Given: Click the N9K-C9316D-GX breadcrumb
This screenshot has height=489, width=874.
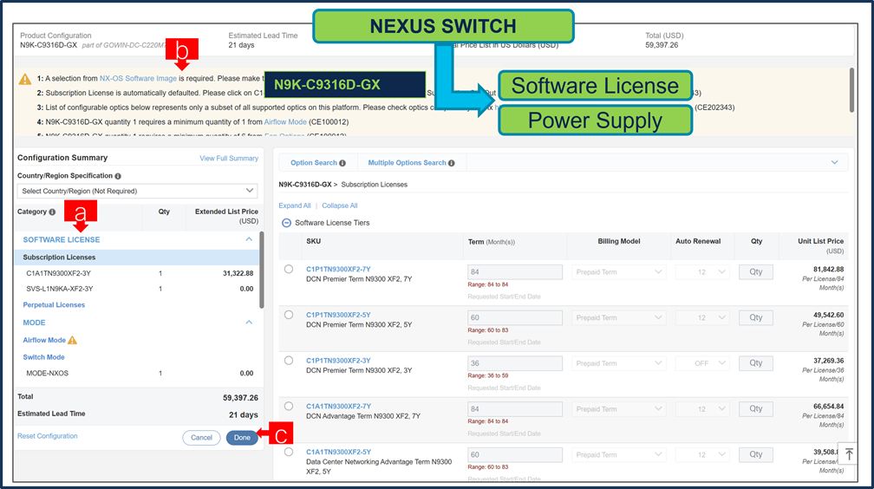Looking at the screenshot, I should coord(305,185).
